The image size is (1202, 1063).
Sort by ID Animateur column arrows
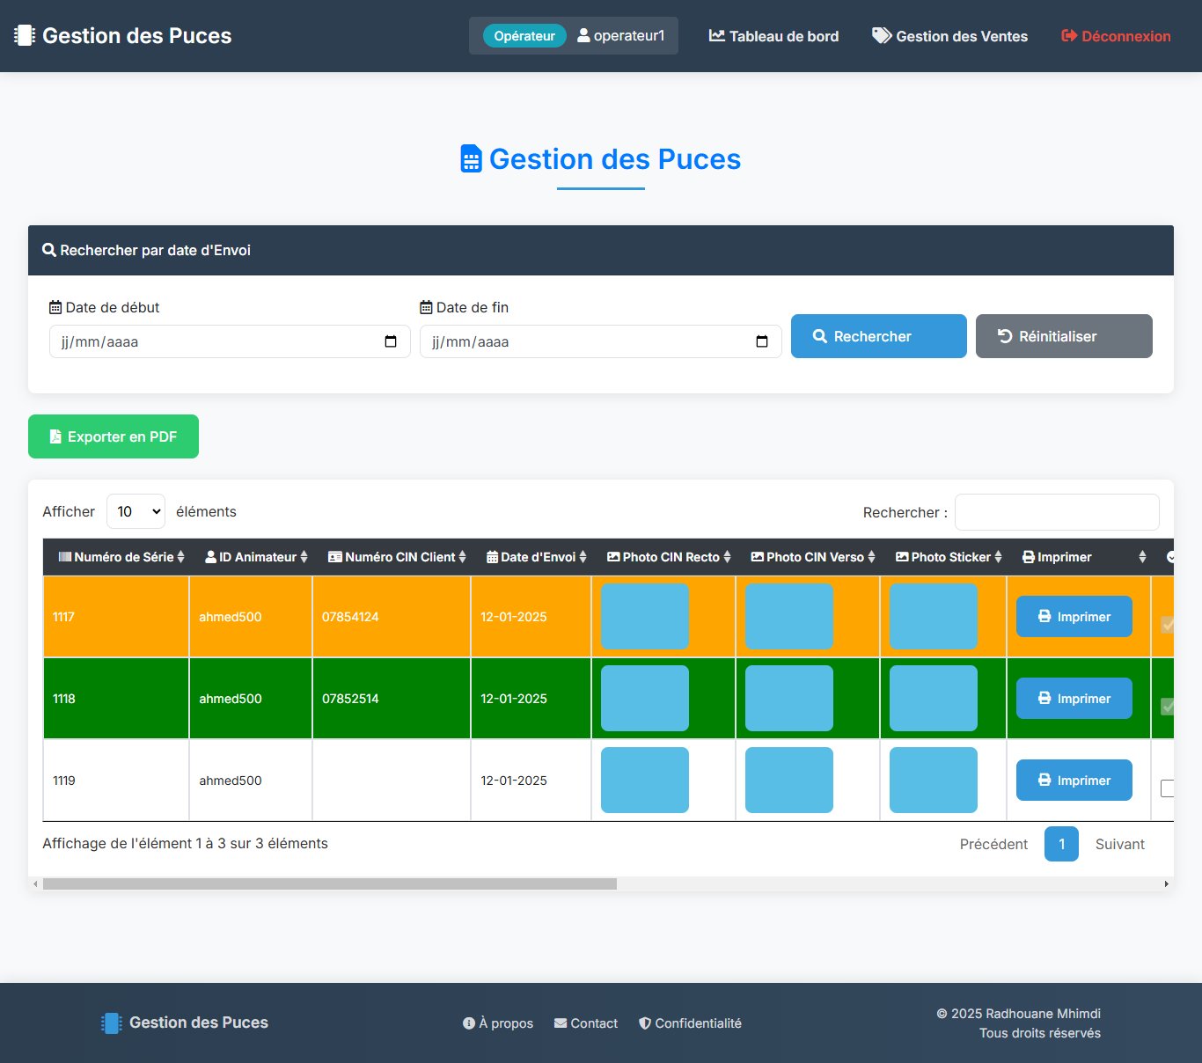(304, 557)
